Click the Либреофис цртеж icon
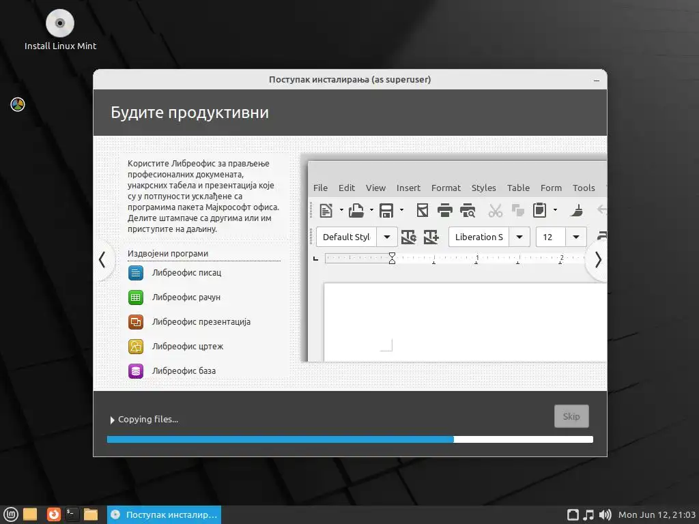Screen dimensions: 699x524 click(x=136, y=346)
